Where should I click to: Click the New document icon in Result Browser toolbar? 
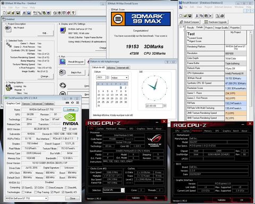(181, 16)
